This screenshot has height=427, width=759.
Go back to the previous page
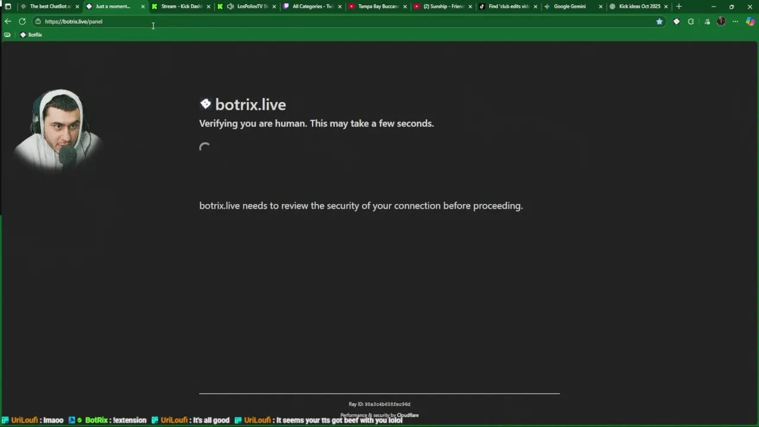coord(8,21)
